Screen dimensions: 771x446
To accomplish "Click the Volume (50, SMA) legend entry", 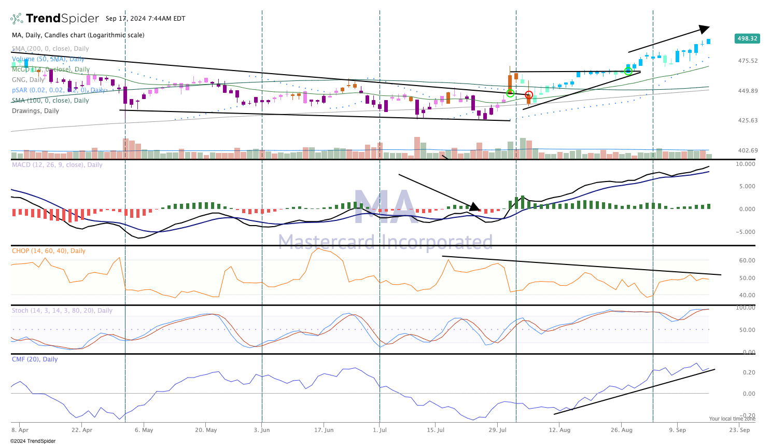I will pyautogui.click(x=48, y=59).
